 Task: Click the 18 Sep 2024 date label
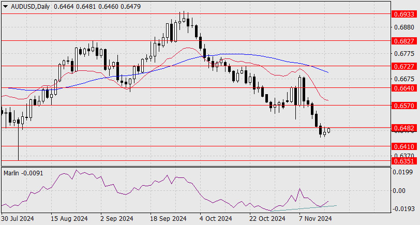pyautogui.click(x=168, y=219)
